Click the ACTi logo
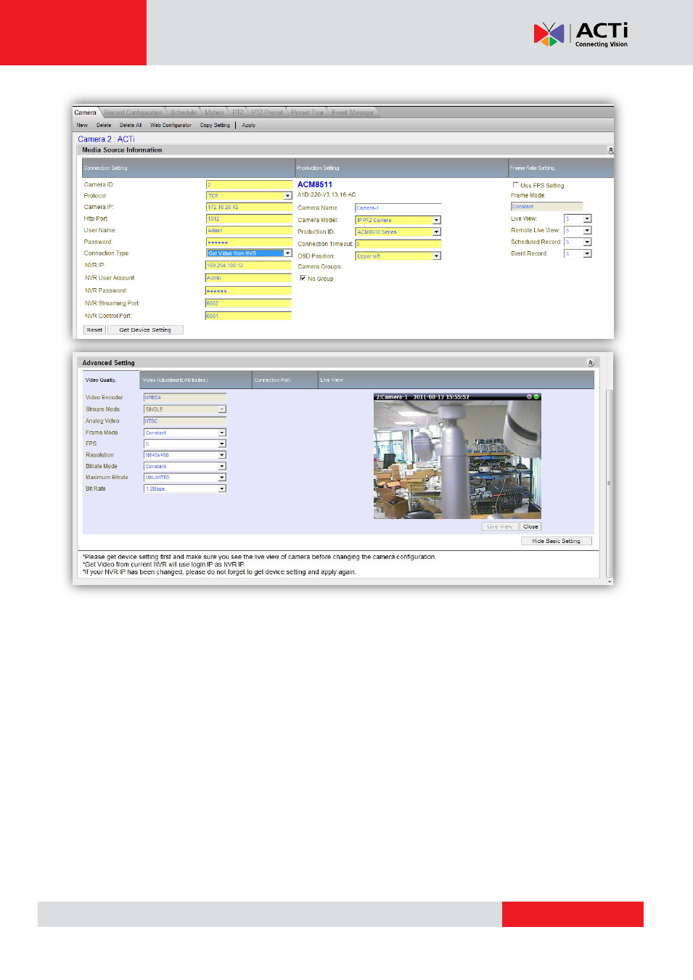 (x=581, y=34)
